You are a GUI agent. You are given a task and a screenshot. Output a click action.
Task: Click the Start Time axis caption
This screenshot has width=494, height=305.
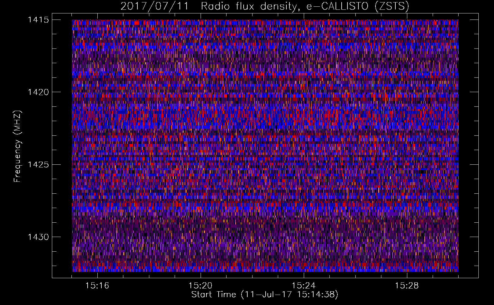click(x=265, y=295)
